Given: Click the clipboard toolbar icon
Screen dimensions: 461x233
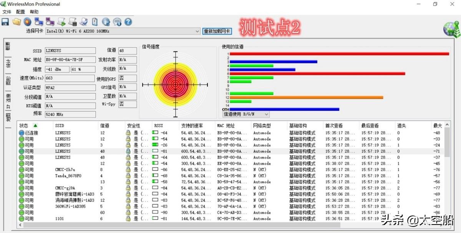Looking at the screenshot, I should [95, 22].
